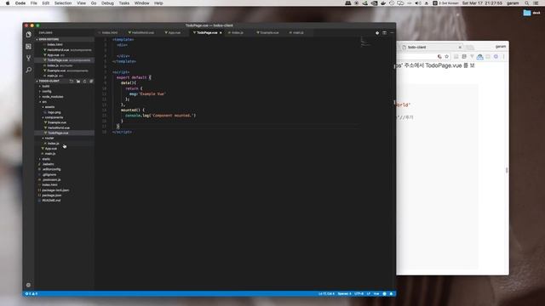Click the editor minimap preview
Image resolution: width=545 pixels, height=306 pixels.
pos(365,42)
